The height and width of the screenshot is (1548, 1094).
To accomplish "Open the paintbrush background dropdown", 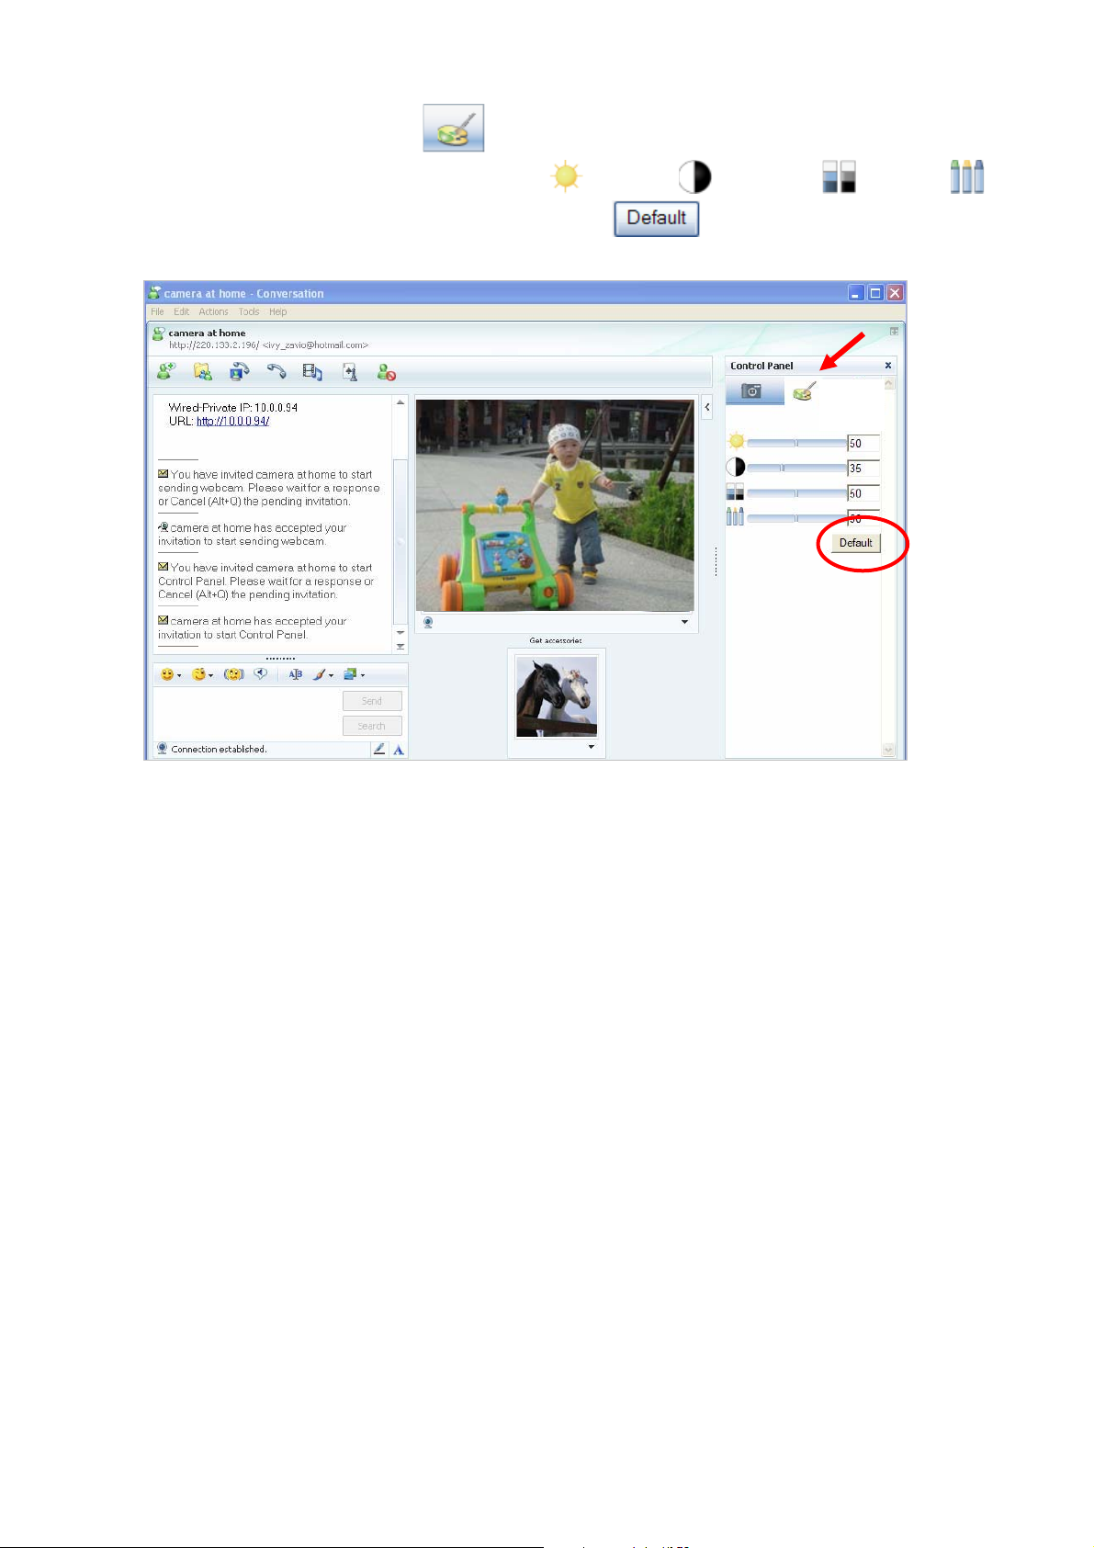I will (x=322, y=674).
